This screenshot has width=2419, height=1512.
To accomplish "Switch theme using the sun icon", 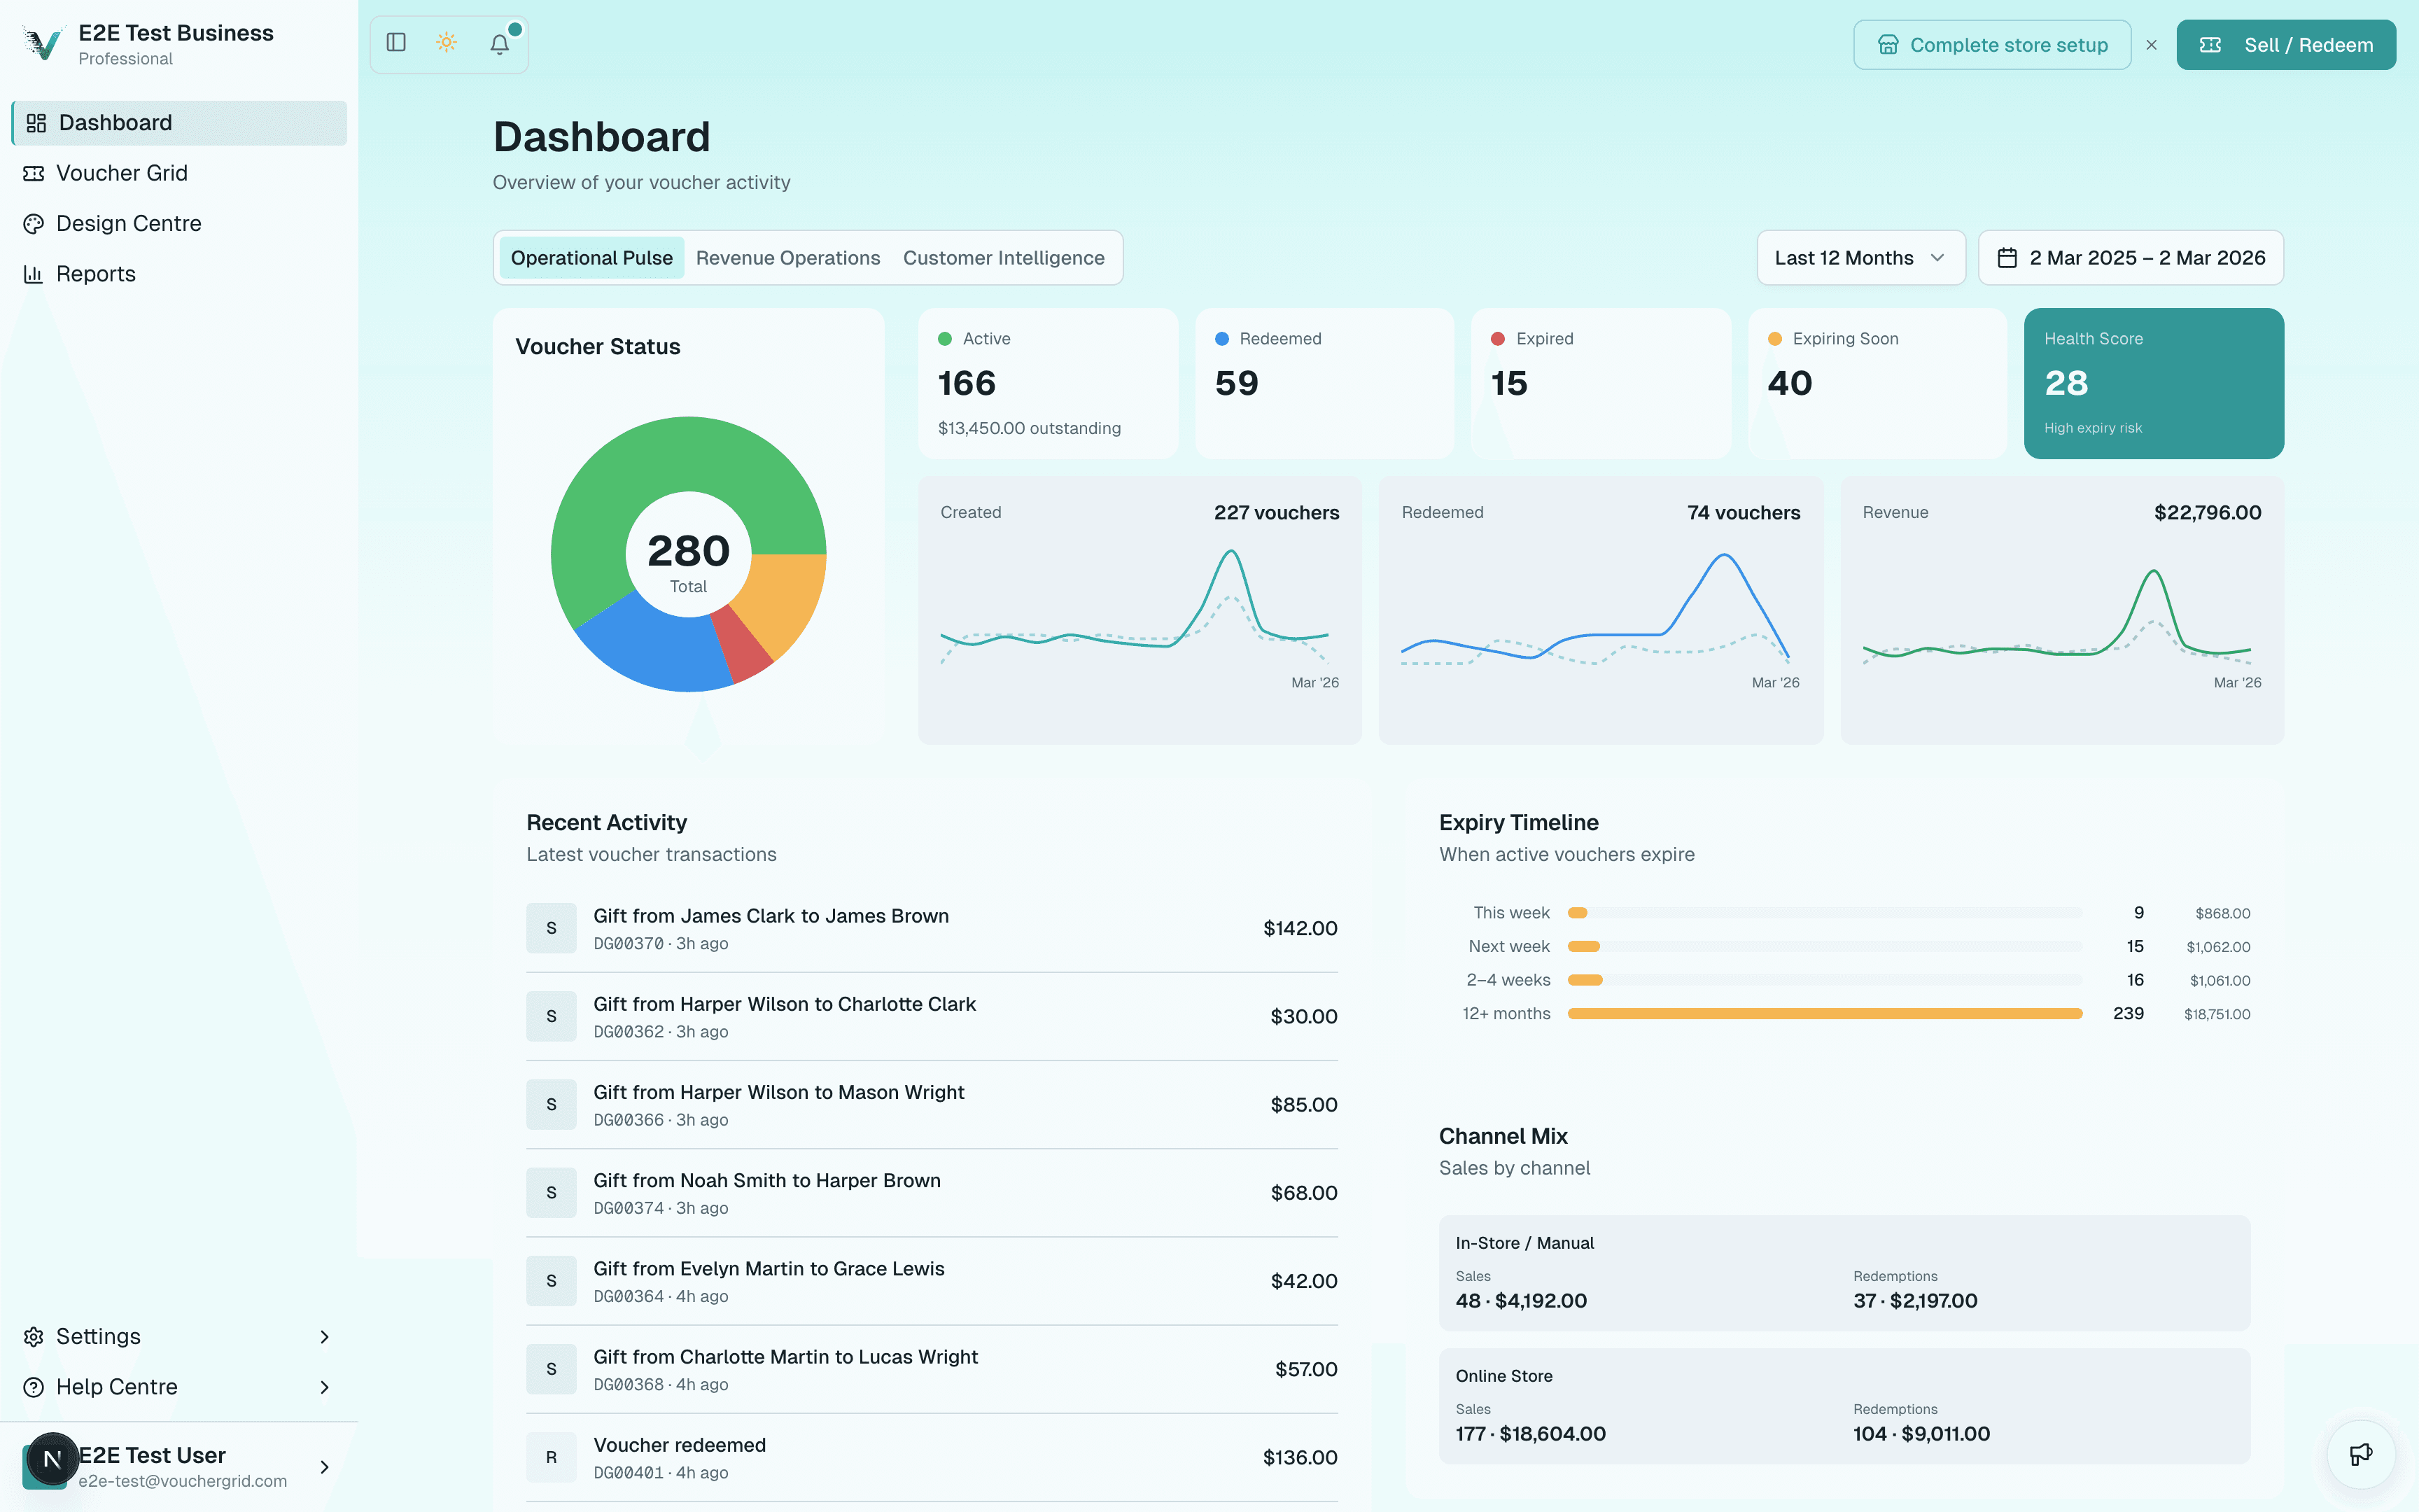I will tap(446, 43).
